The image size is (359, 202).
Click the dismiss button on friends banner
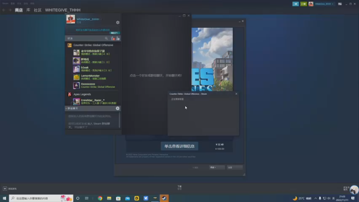point(115,33)
